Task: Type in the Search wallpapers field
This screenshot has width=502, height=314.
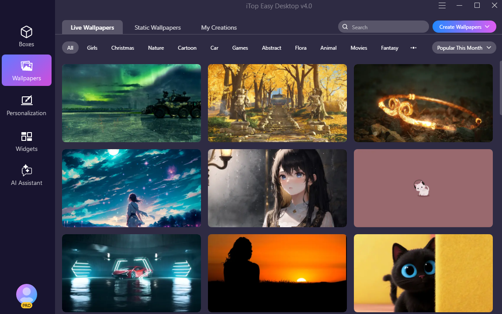Action: [x=387, y=27]
